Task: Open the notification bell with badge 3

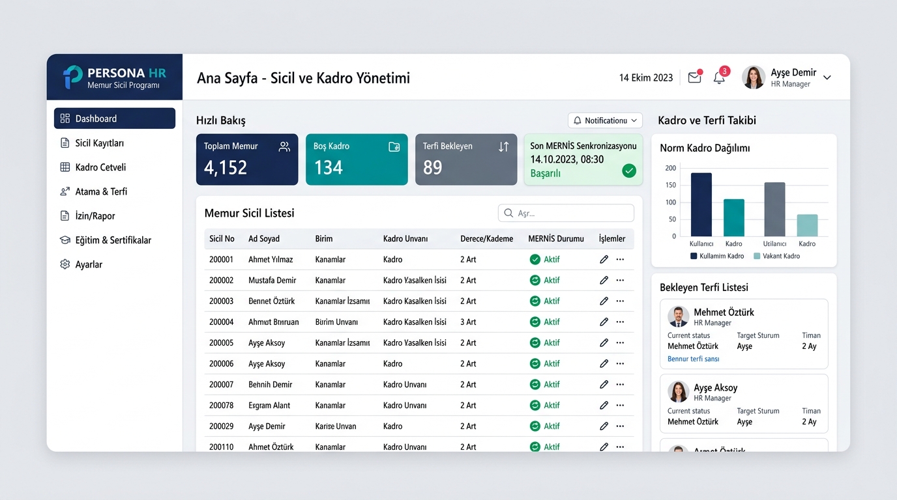Action: point(719,77)
